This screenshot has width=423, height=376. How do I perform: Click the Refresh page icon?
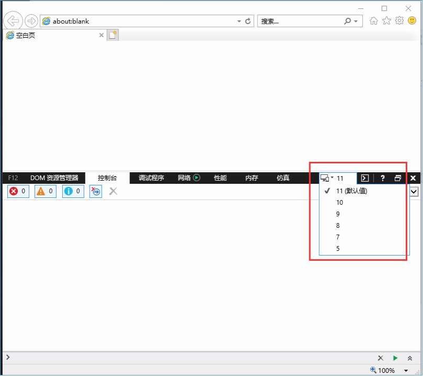(x=248, y=21)
